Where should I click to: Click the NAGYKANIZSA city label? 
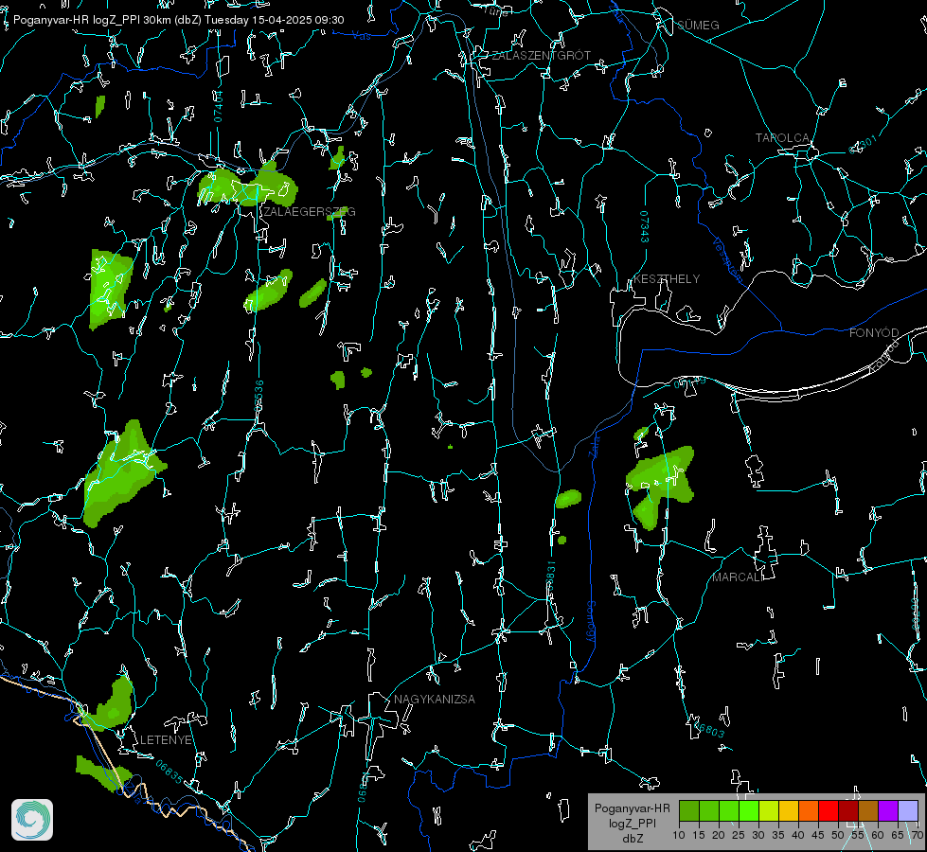point(435,699)
